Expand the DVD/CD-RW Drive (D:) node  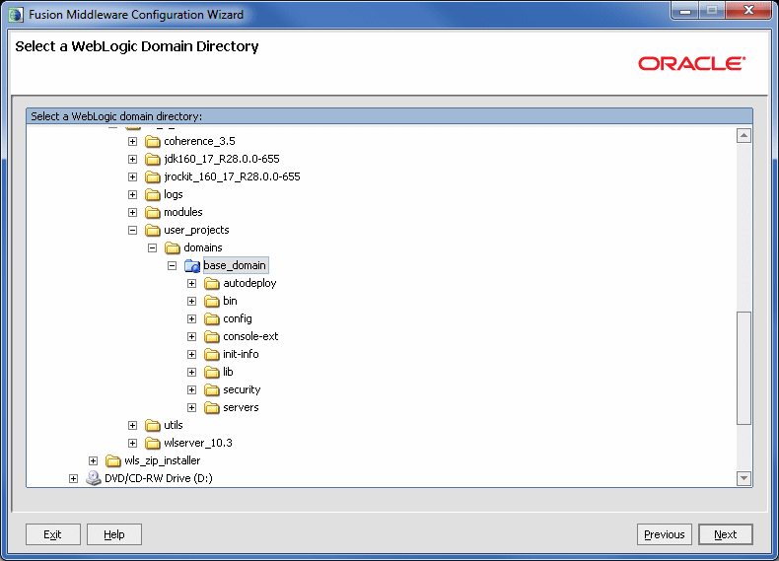tap(74, 478)
